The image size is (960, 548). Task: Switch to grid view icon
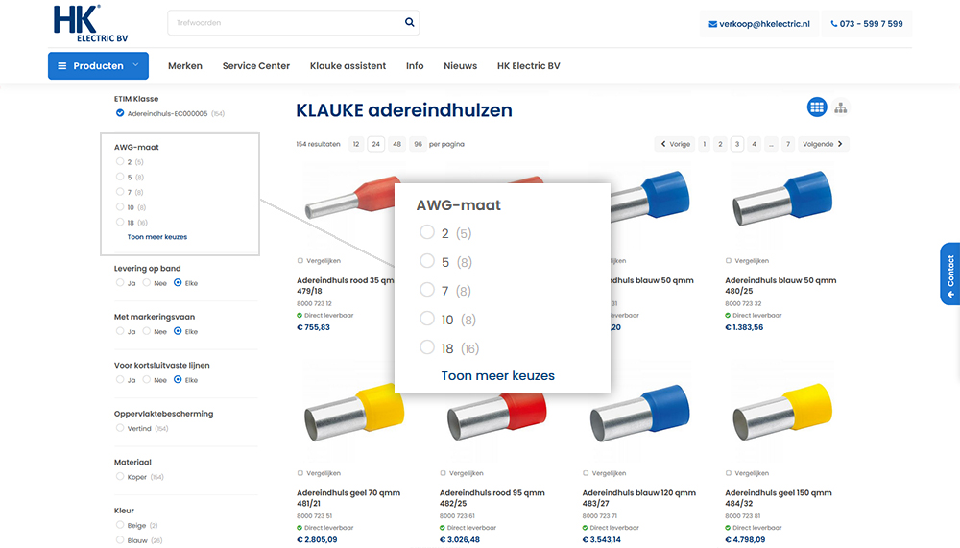click(817, 107)
